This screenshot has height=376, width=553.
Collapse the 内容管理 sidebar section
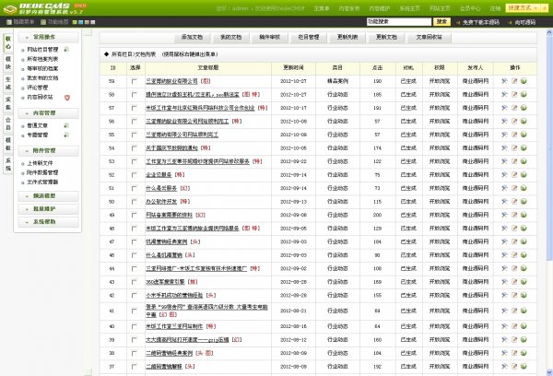[48, 113]
